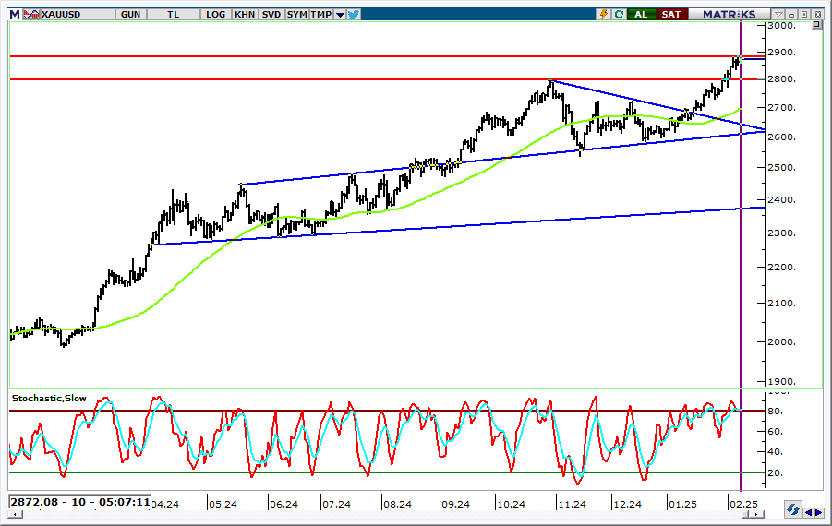Click the blue left arrow navigation icon

click(x=808, y=511)
